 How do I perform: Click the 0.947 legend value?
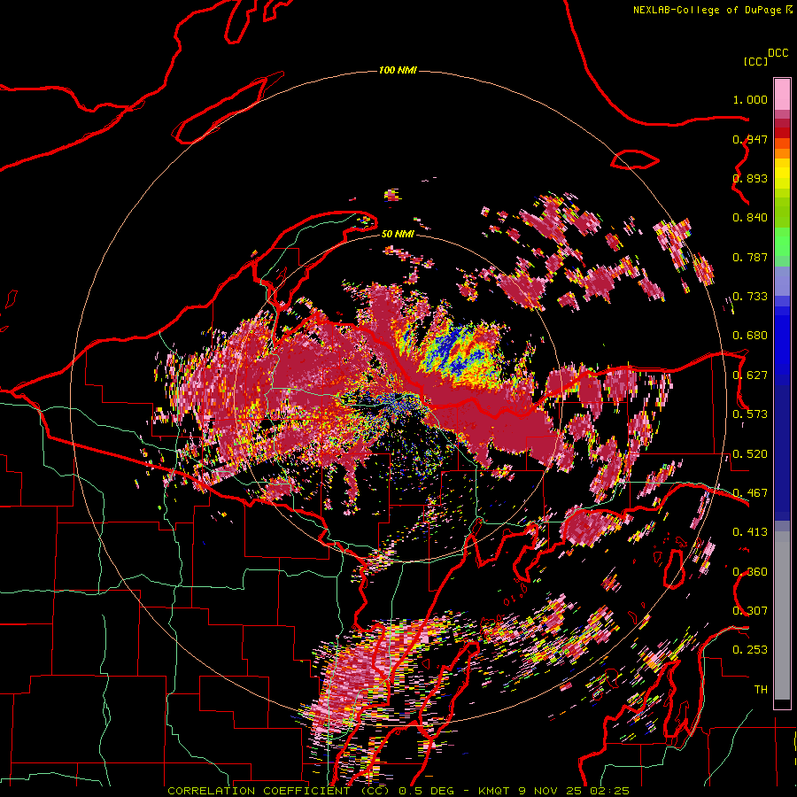[750, 139]
